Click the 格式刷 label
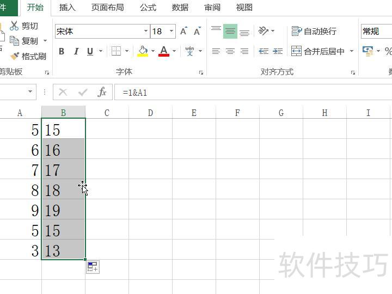Image resolution: width=392 pixels, height=294 pixels. pyautogui.click(x=34, y=56)
